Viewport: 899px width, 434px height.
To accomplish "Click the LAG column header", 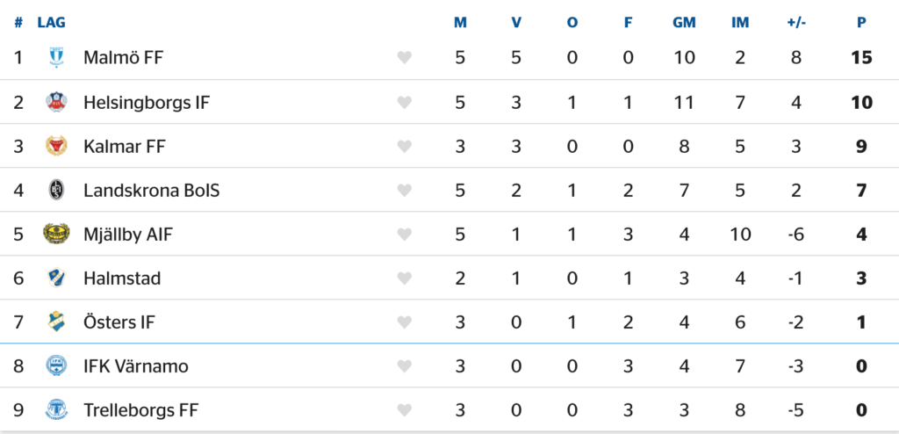I will click(51, 22).
